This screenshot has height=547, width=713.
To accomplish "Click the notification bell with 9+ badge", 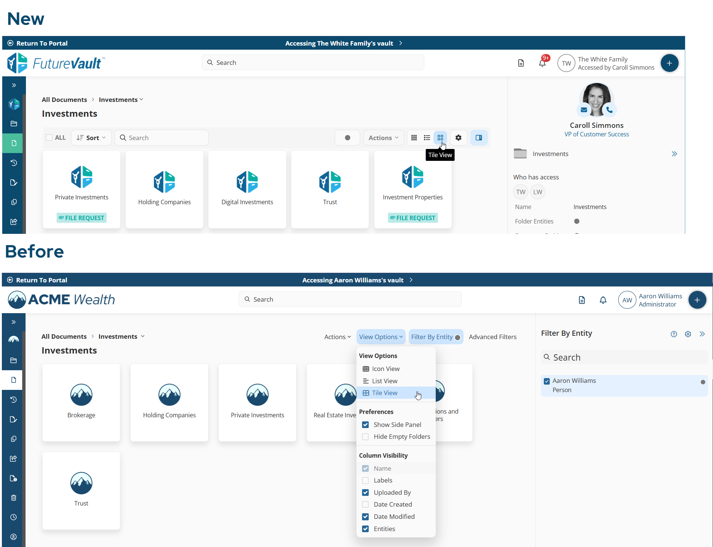I will point(542,63).
